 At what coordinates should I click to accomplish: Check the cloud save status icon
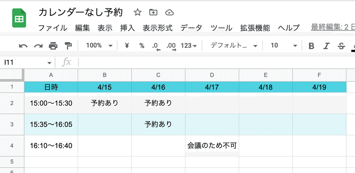pyautogui.click(x=170, y=12)
